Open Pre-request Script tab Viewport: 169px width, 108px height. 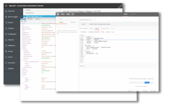pyautogui.click(x=105, y=28)
